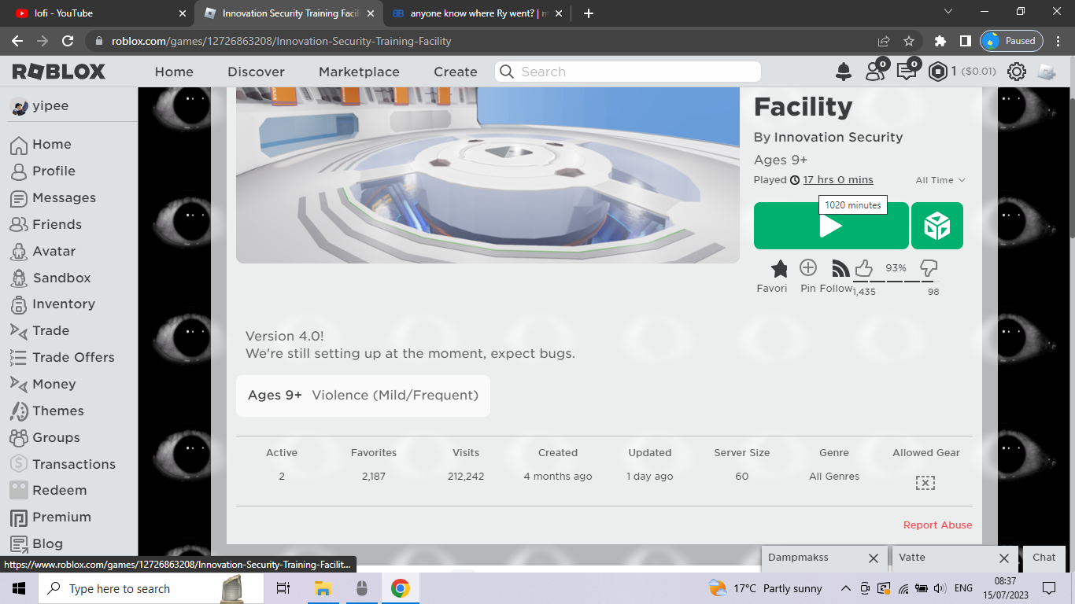Open the Roblox notifications bell
The image size is (1075, 604).
click(x=844, y=72)
